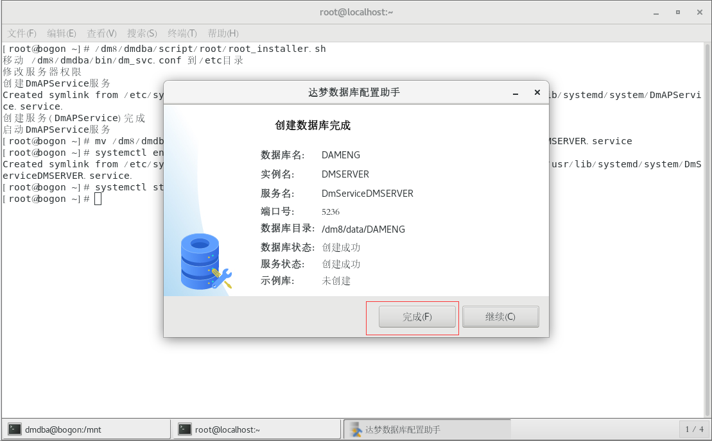Click the 1 / 4 workspace switcher
712x441 pixels.
coord(694,429)
